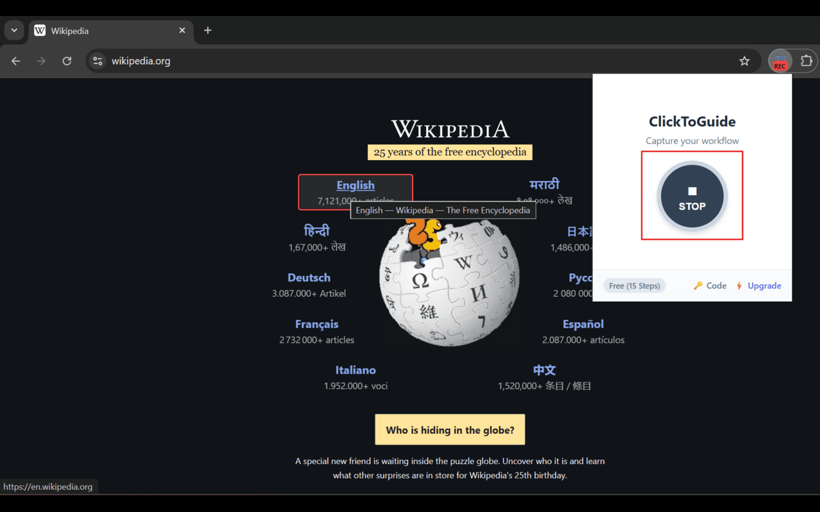820x512 pixels.
Task: Open the browser extensions puzzle icon
Action: point(806,61)
